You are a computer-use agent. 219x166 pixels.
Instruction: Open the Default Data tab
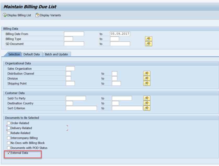point(32,54)
